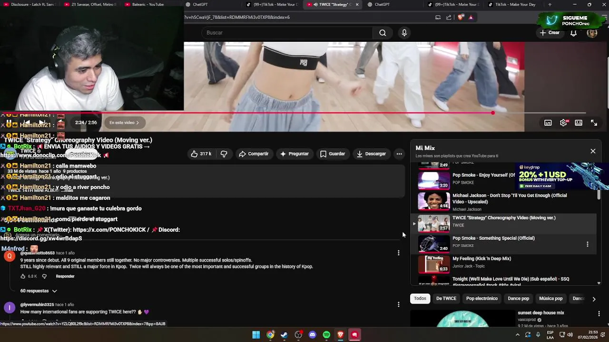Click the Descargar download button

click(x=371, y=154)
